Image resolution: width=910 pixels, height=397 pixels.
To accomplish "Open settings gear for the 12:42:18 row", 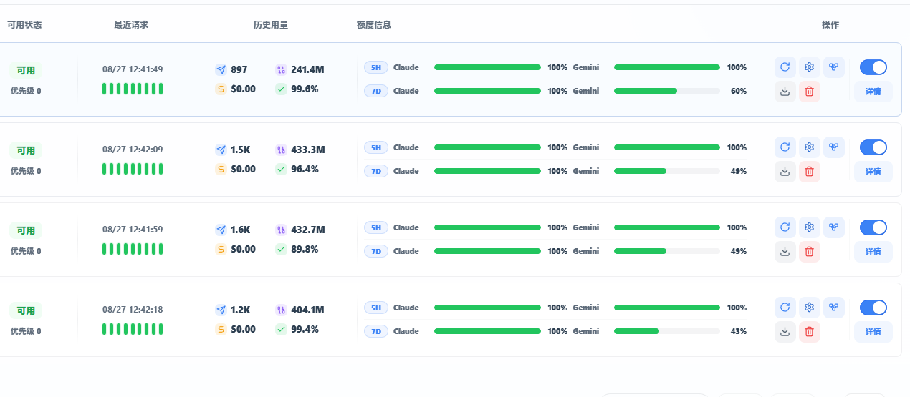I will click(x=810, y=308).
